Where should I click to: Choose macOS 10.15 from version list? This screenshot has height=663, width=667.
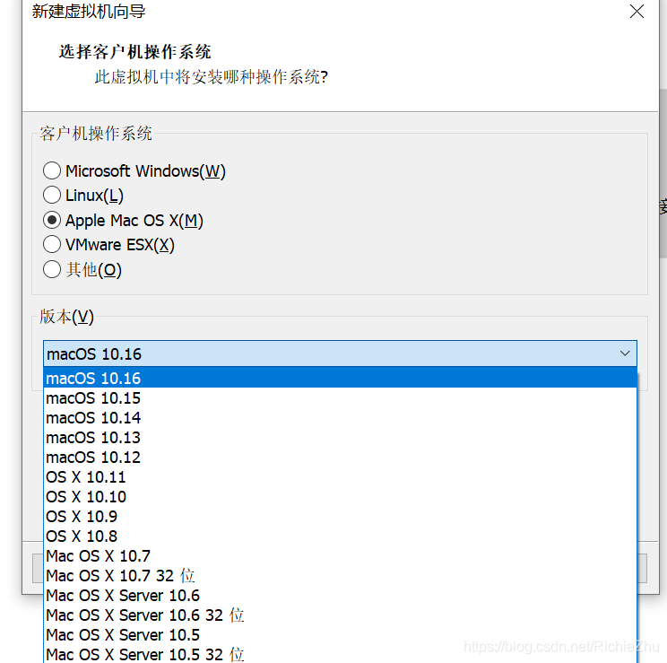[340, 398]
